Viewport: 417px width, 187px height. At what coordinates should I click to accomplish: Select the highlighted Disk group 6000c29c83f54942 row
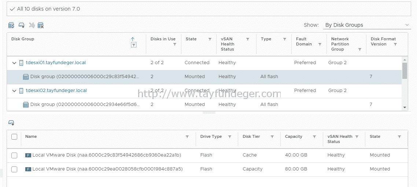click(x=204, y=77)
